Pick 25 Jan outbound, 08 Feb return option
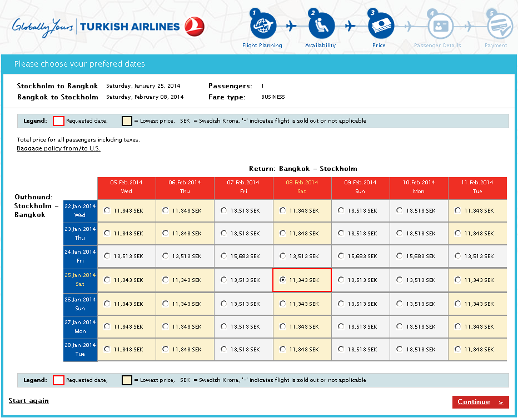This screenshot has width=518, height=418. click(x=283, y=280)
